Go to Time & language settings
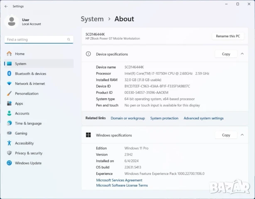Image resolution: width=255 pixels, height=199 pixels. tap(28, 124)
